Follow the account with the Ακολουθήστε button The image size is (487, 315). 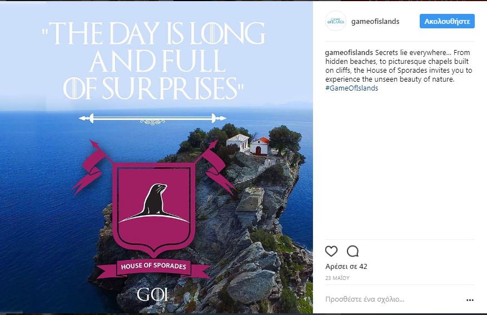447,21
